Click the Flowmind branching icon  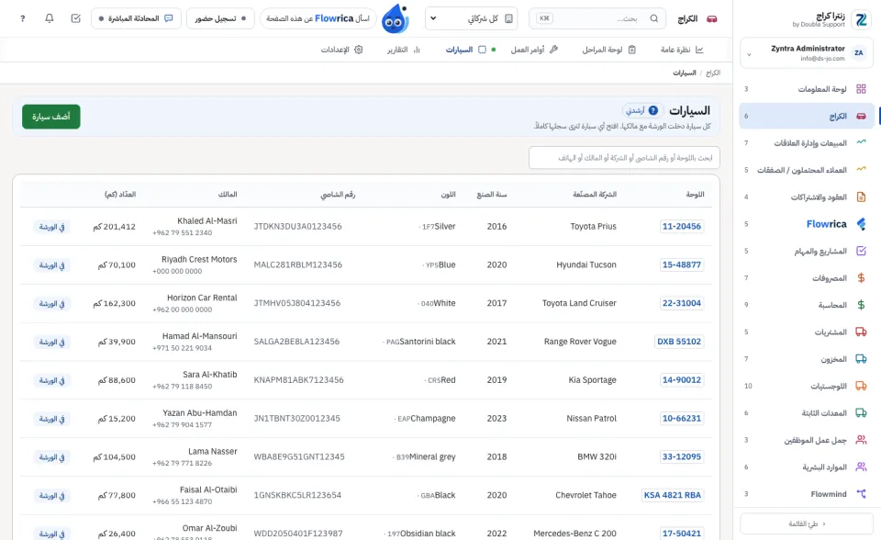pos(861,494)
